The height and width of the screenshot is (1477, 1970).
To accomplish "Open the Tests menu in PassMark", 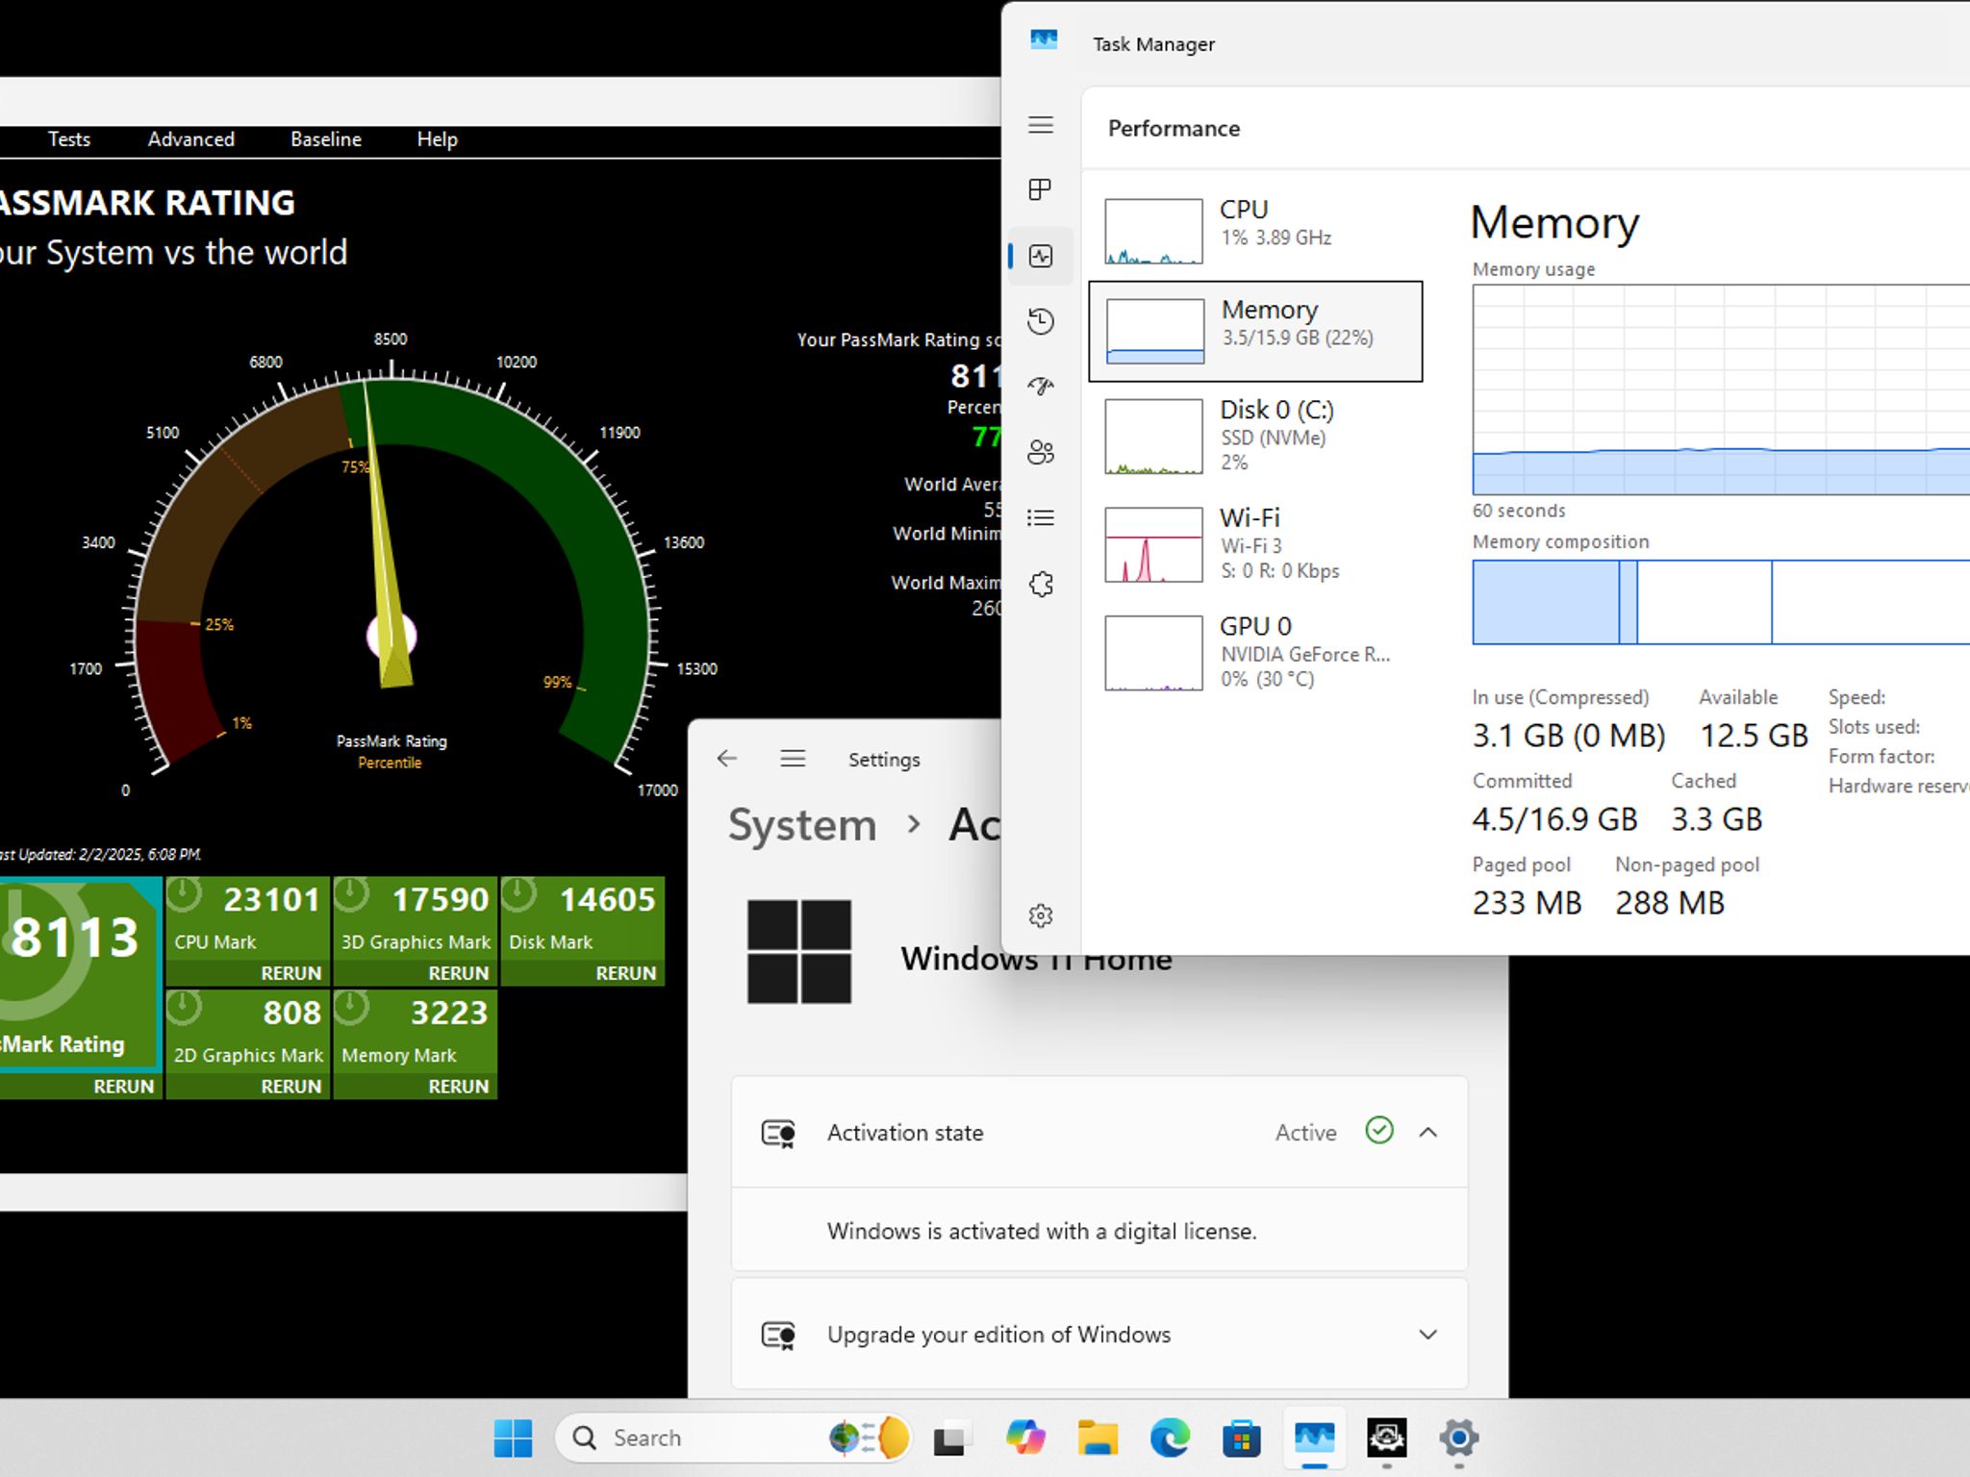I will [69, 139].
